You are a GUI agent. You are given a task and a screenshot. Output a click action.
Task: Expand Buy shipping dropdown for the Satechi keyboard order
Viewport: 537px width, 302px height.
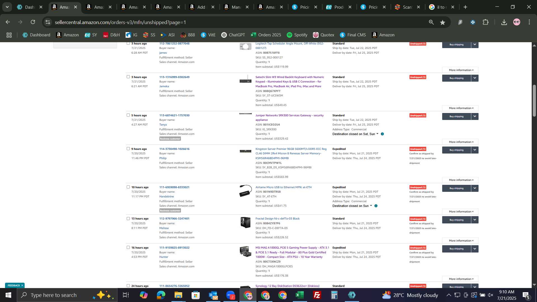[x=475, y=78]
